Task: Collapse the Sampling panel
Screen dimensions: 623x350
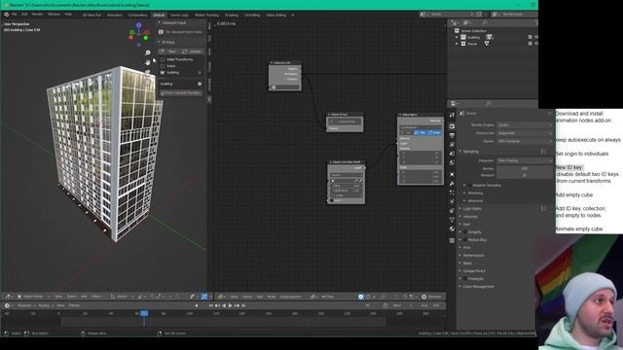Action: [460, 152]
